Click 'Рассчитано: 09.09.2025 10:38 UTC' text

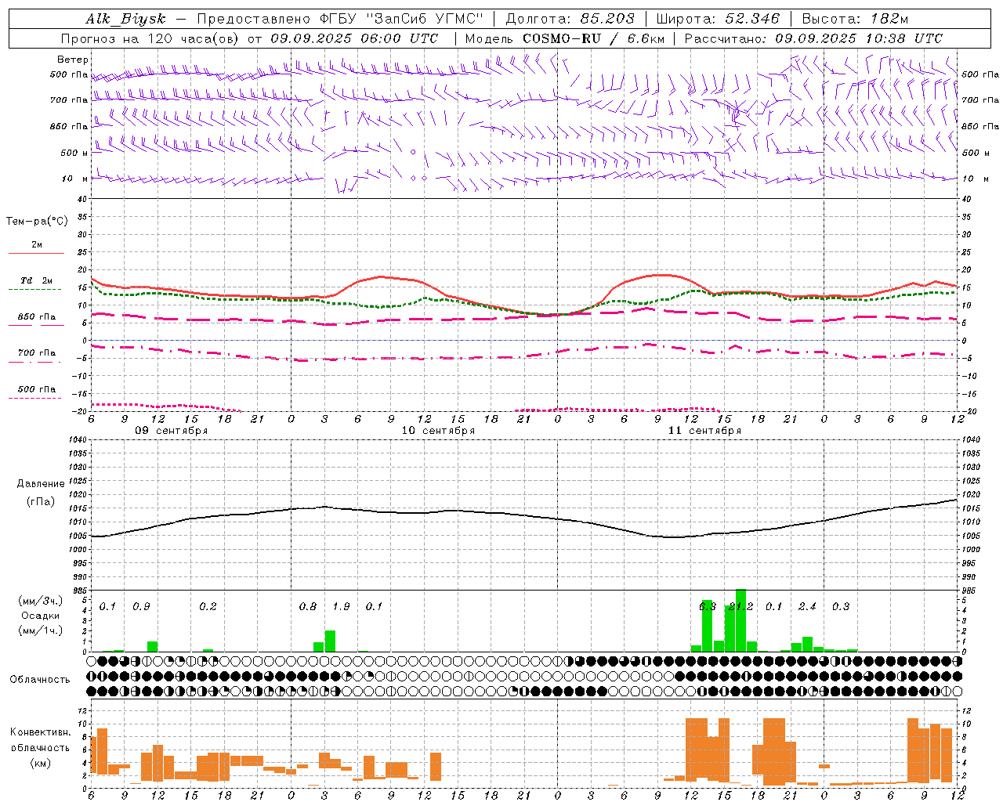[x=813, y=38]
